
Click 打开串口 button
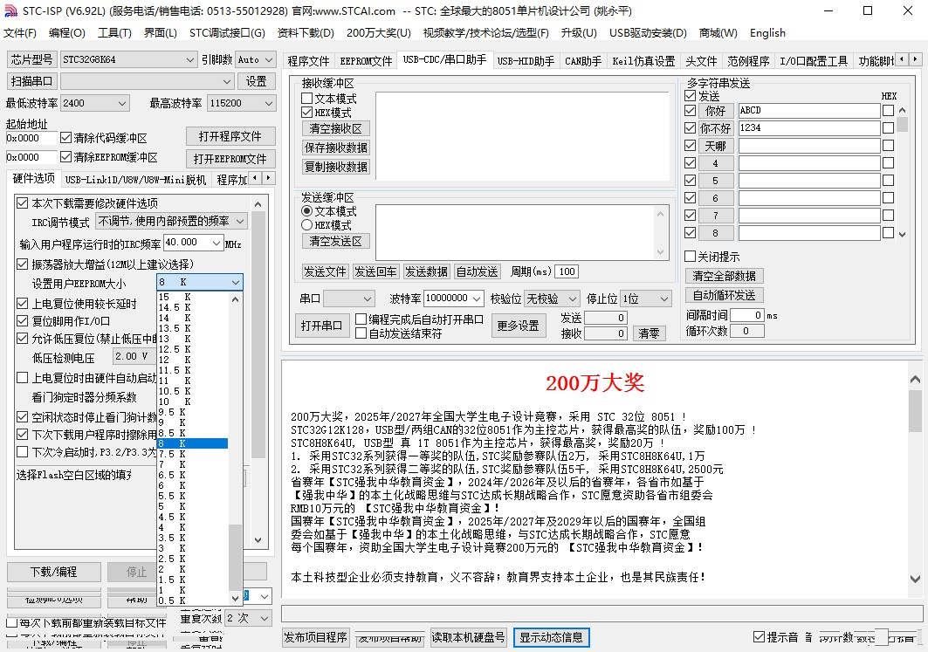[x=321, y=326]
